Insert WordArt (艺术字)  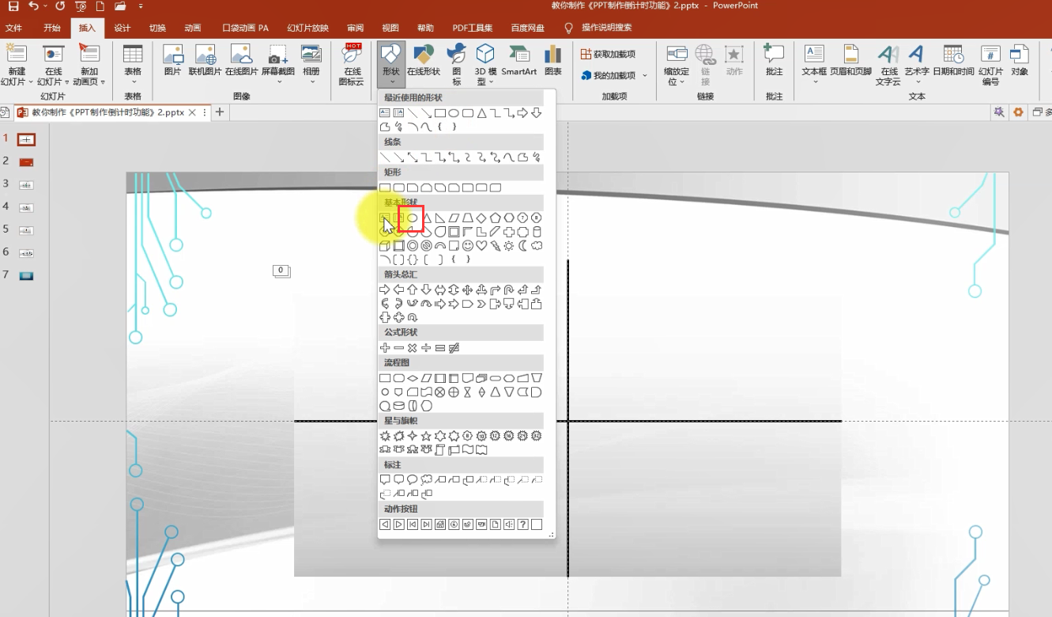[916, 65]
